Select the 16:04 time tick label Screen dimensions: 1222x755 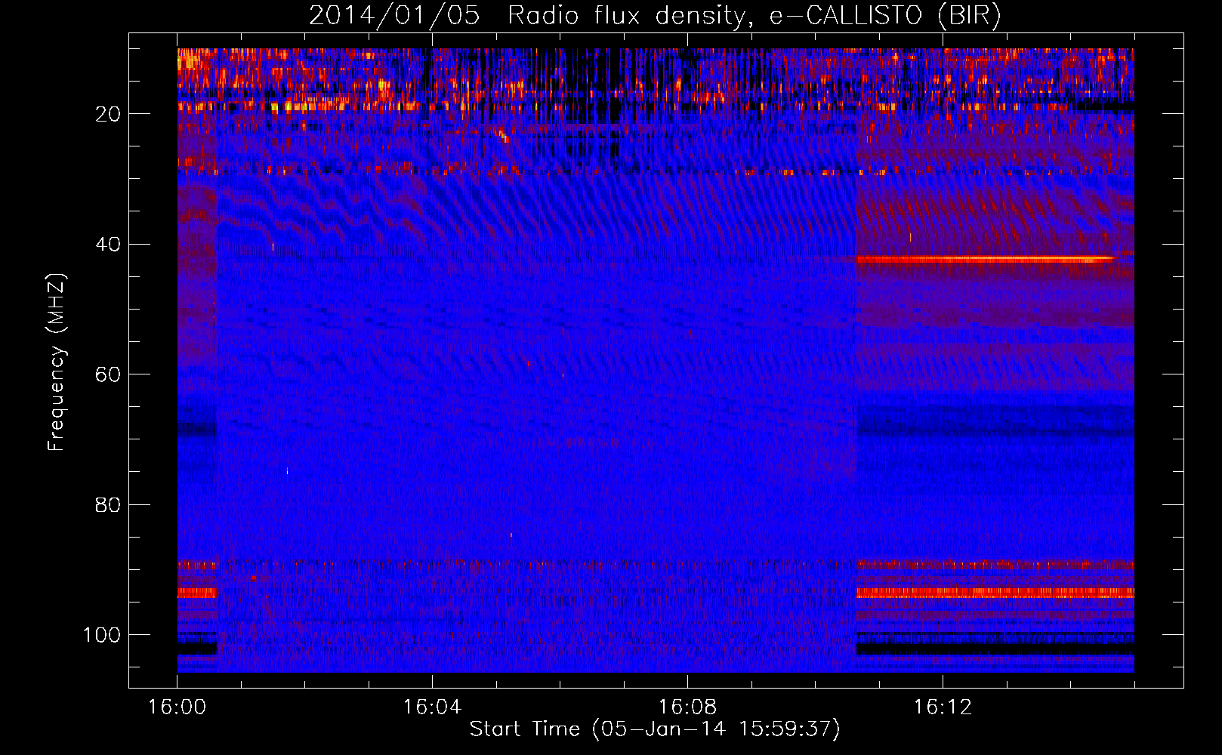(432, 707)
